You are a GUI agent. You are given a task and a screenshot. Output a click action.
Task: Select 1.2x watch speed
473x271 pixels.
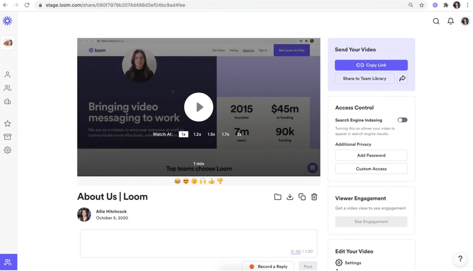click(x=197, y=134)
